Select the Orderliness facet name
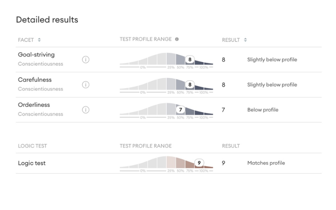This screenshot has width=336, height=210. [x=34, y=105]
